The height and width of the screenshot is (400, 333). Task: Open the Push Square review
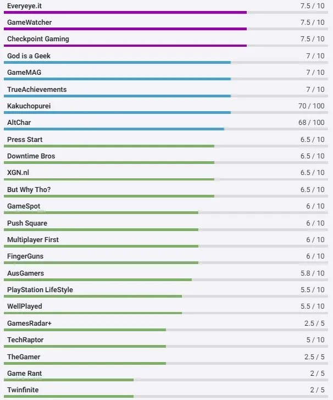[x=27, y=223]
